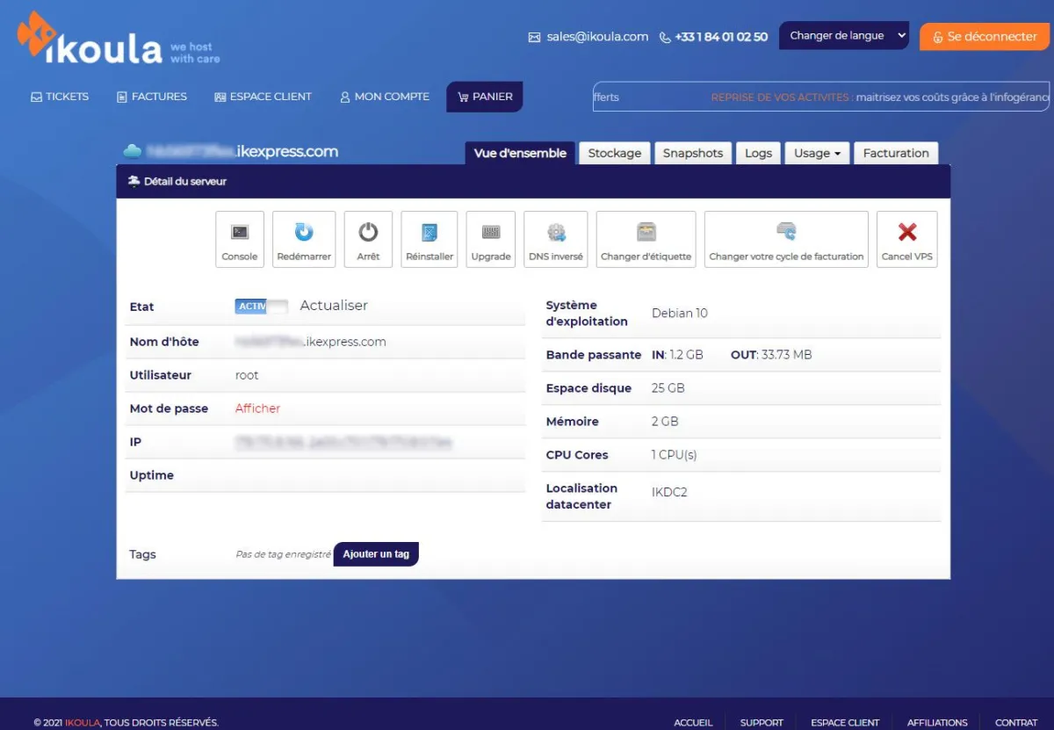Screen dimensions: 1054x730
Task: Click the Ikoula logo
Action: click(x=90, y=40)
